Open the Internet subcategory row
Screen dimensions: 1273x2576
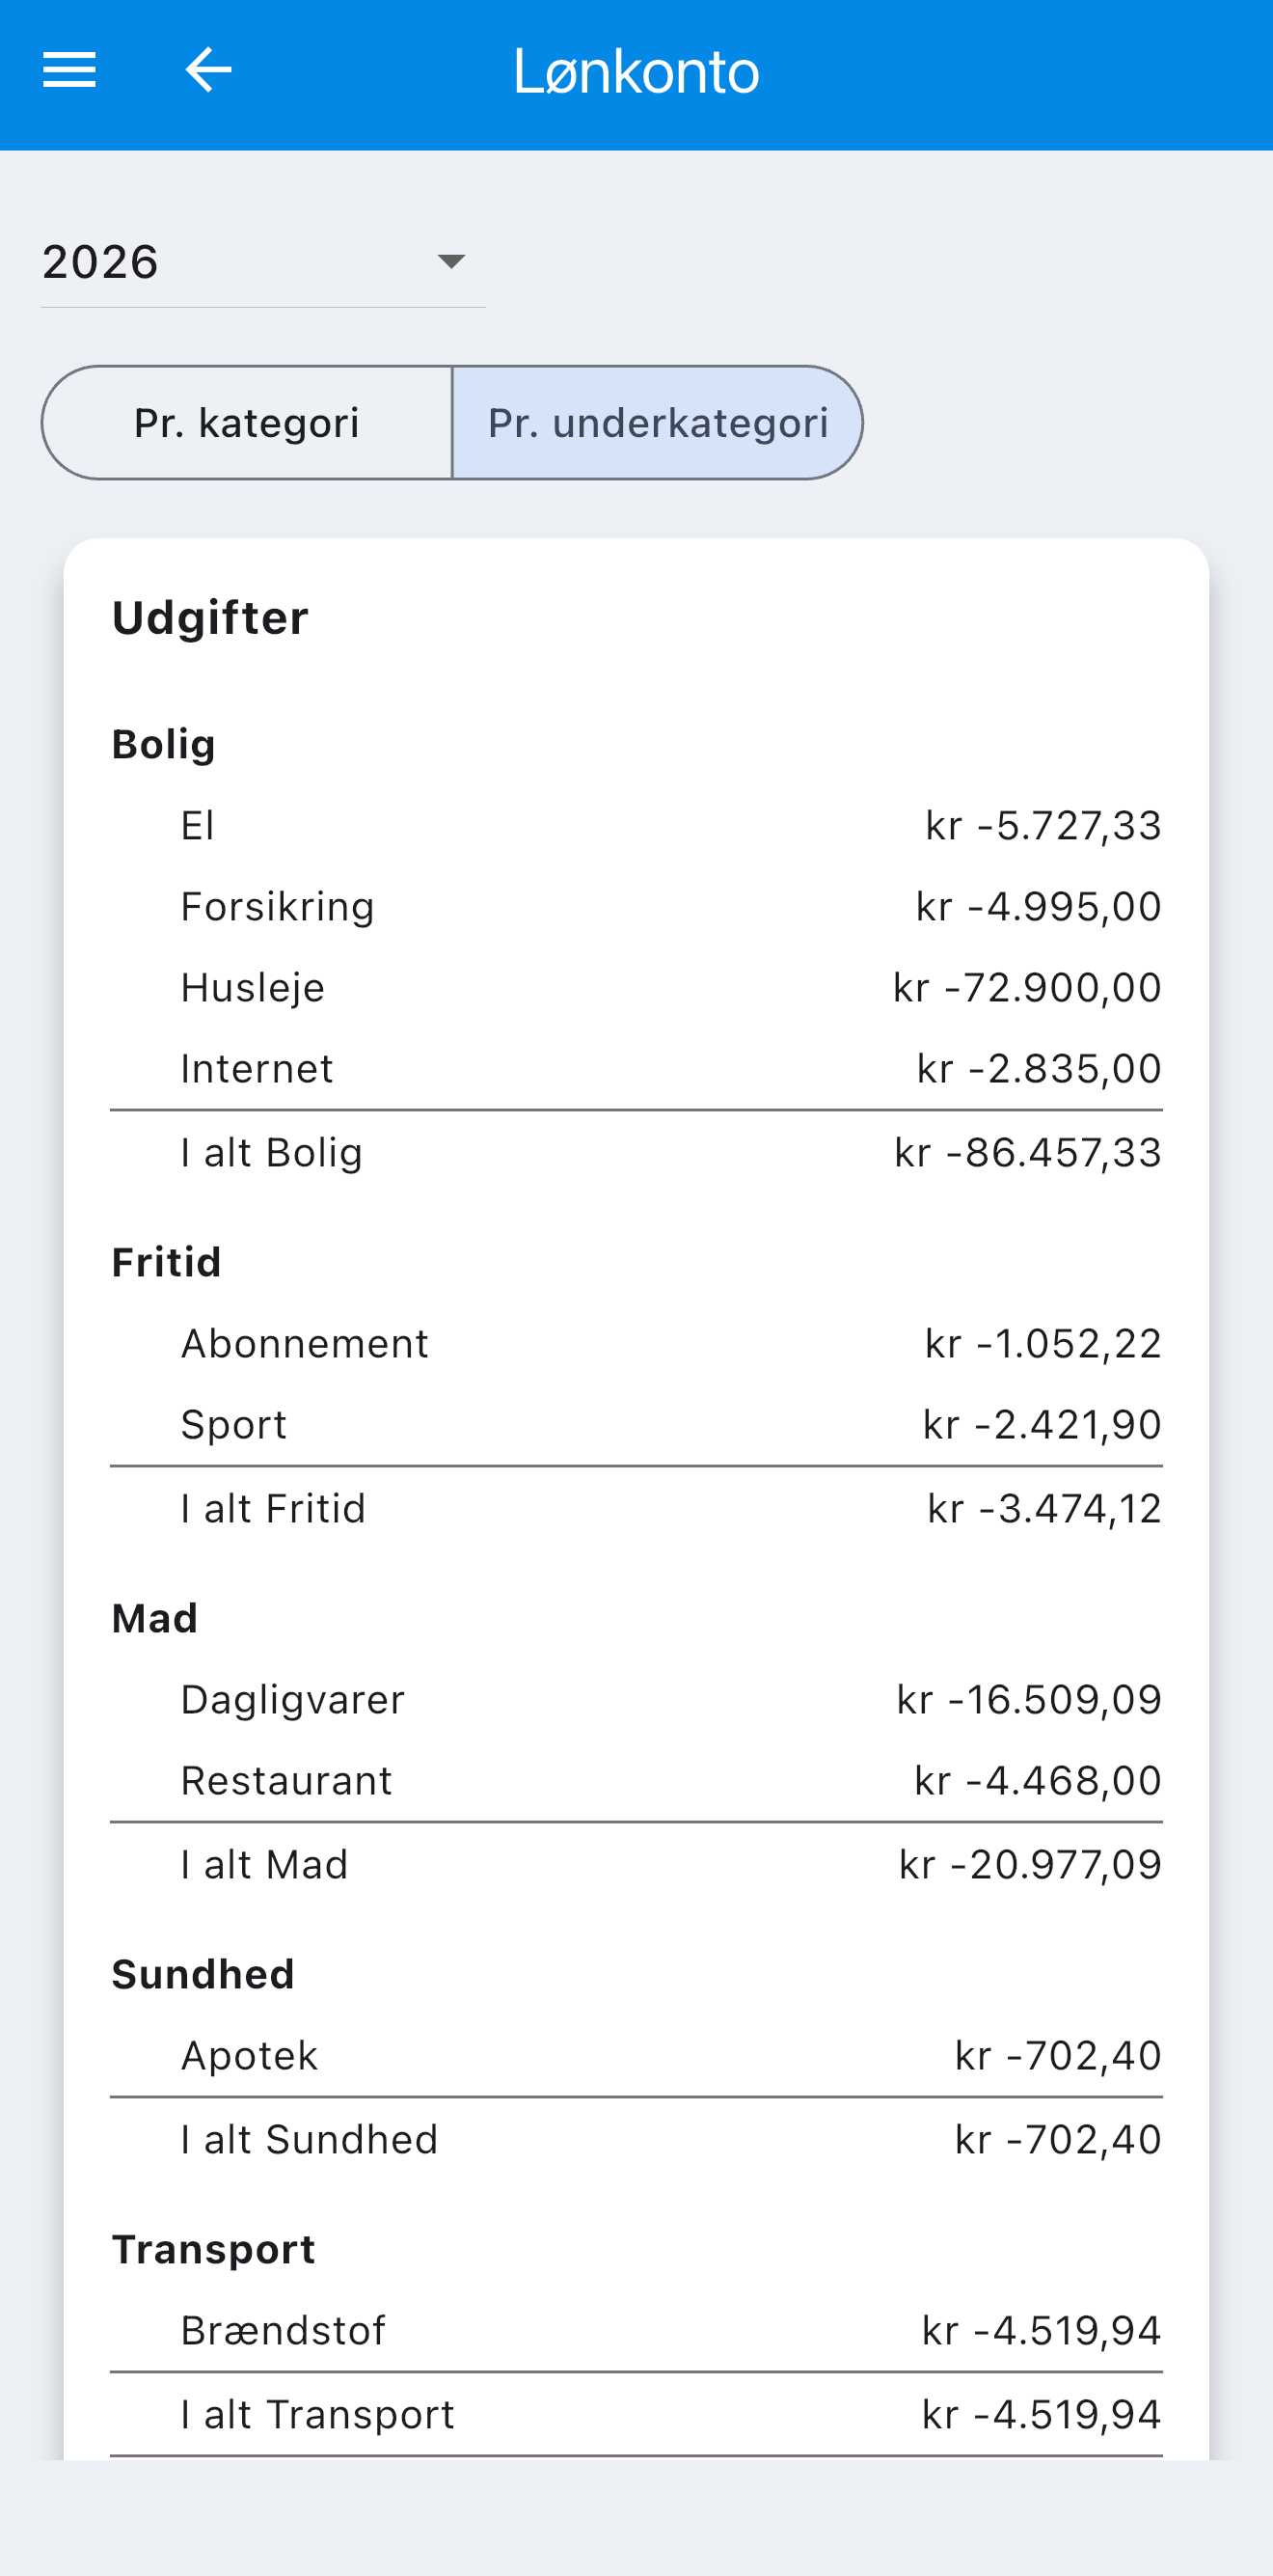tap(636, 1069)
